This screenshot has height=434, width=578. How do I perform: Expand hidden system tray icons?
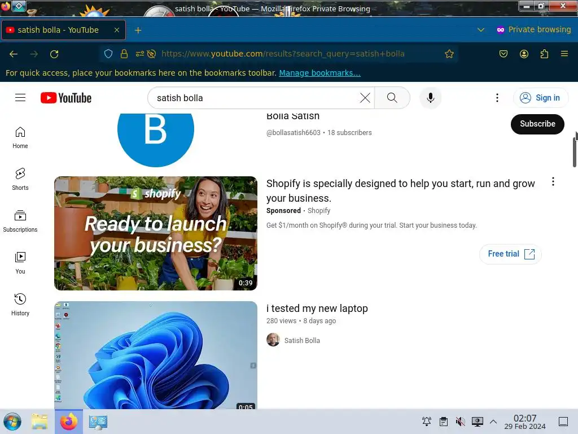[x=493, y=422]
